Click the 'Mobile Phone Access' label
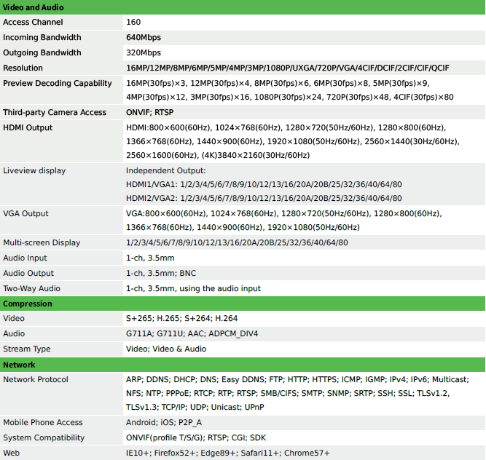The image size is (486, 460). pyautogui.click(x=43, y=423)
